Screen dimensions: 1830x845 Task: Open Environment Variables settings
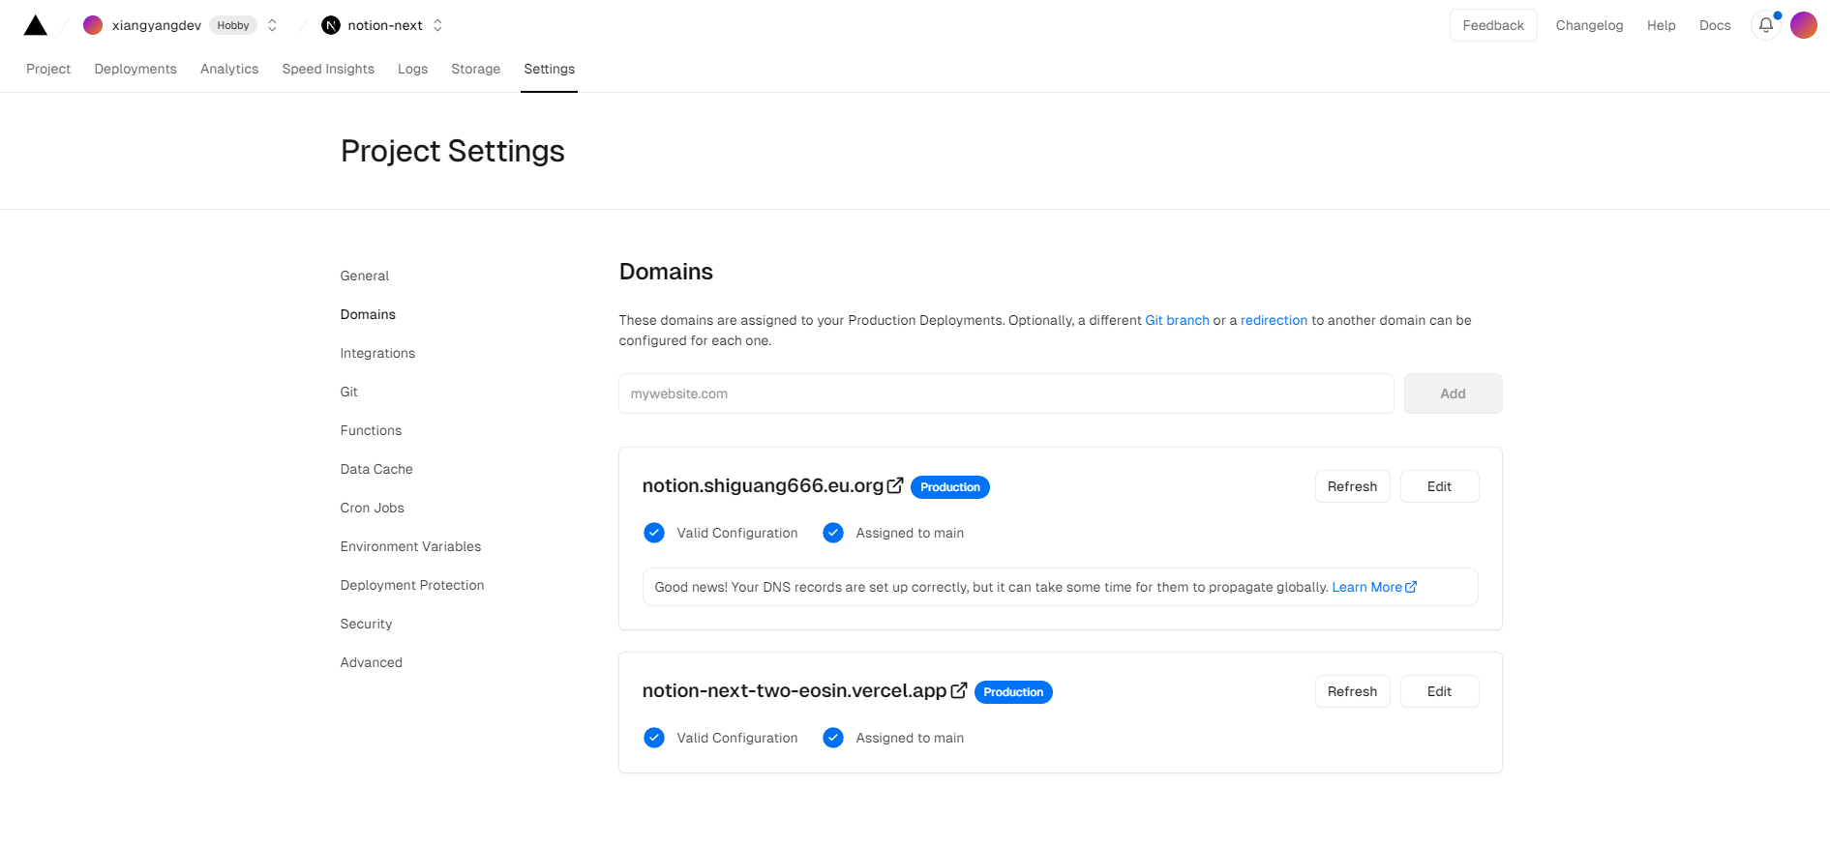pyautogui.click(x=410, y=546)
